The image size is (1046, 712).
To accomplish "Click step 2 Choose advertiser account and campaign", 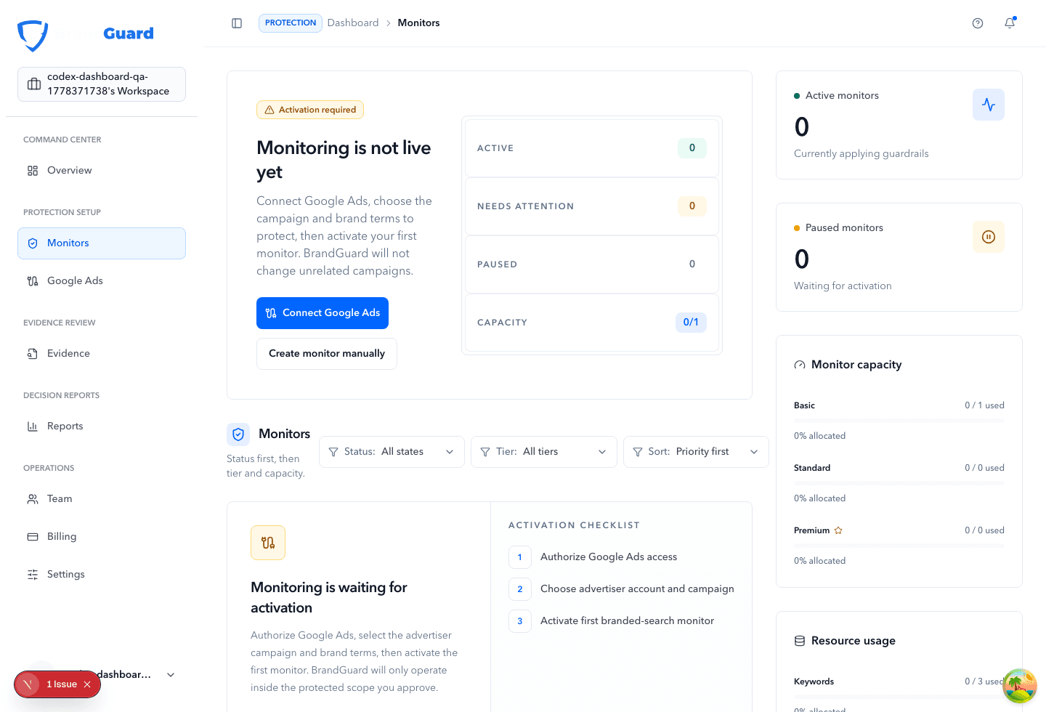I will click(x=622, y=589).
